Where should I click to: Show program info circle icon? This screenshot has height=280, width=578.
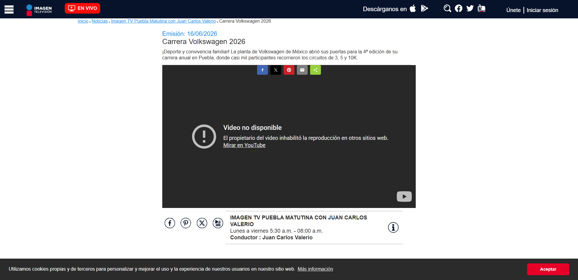point(393,228)
